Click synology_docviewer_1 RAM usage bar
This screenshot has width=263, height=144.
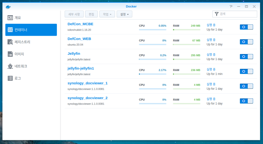(187, 89)
